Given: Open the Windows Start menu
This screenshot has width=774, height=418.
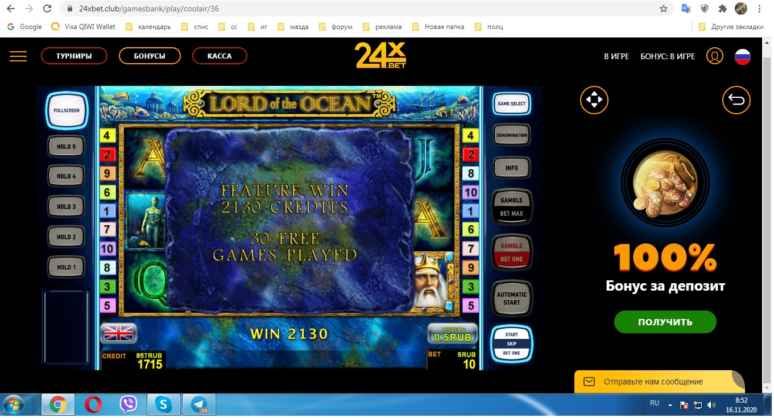Looking at the screenshot, I should tap(15, 404).
